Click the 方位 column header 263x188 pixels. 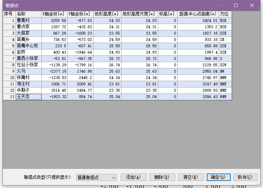point(225,14)
